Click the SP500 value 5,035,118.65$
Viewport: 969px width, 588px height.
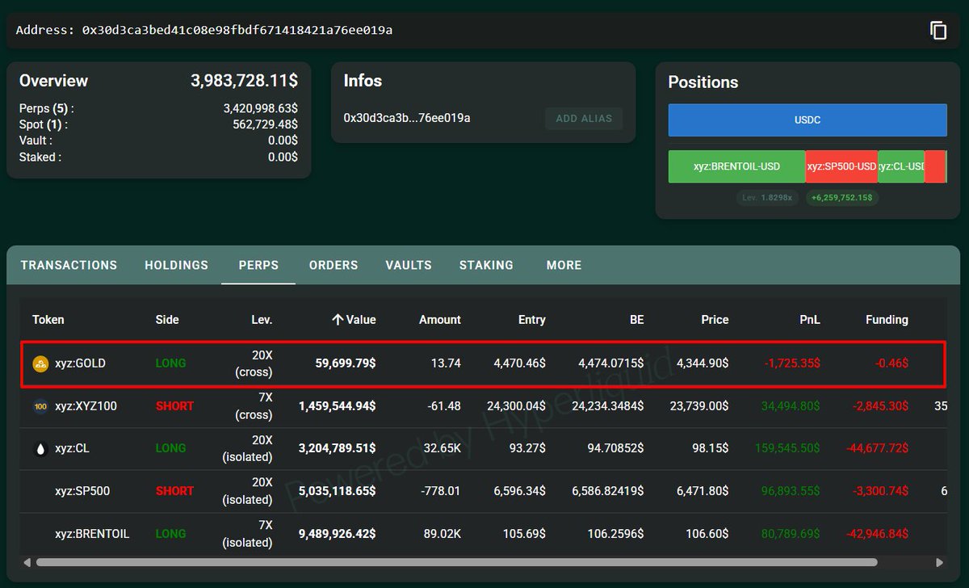coord(337,491)
